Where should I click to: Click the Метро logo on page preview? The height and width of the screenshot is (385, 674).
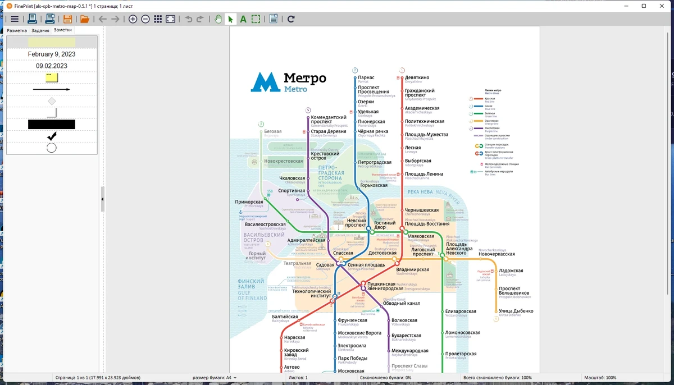pos(288,81)
